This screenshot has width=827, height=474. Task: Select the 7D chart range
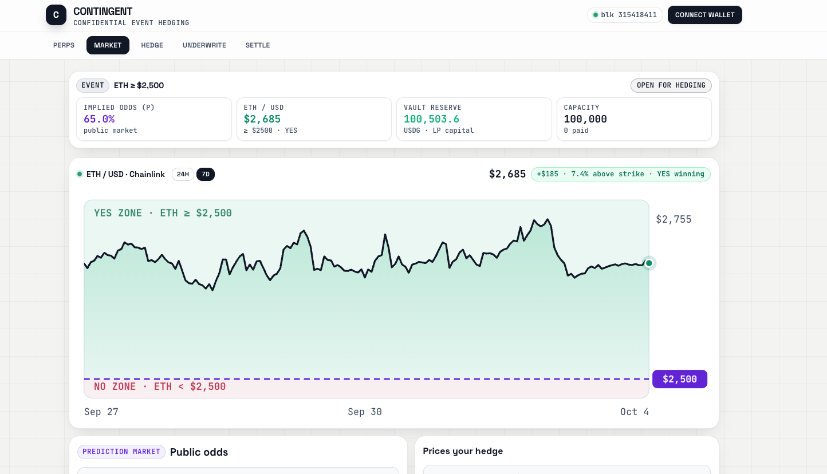(206, 174)
